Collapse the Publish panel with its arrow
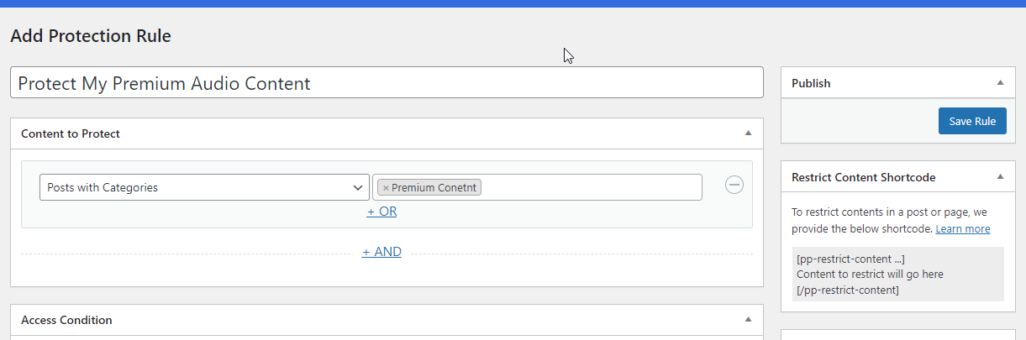 point(1000,83)
